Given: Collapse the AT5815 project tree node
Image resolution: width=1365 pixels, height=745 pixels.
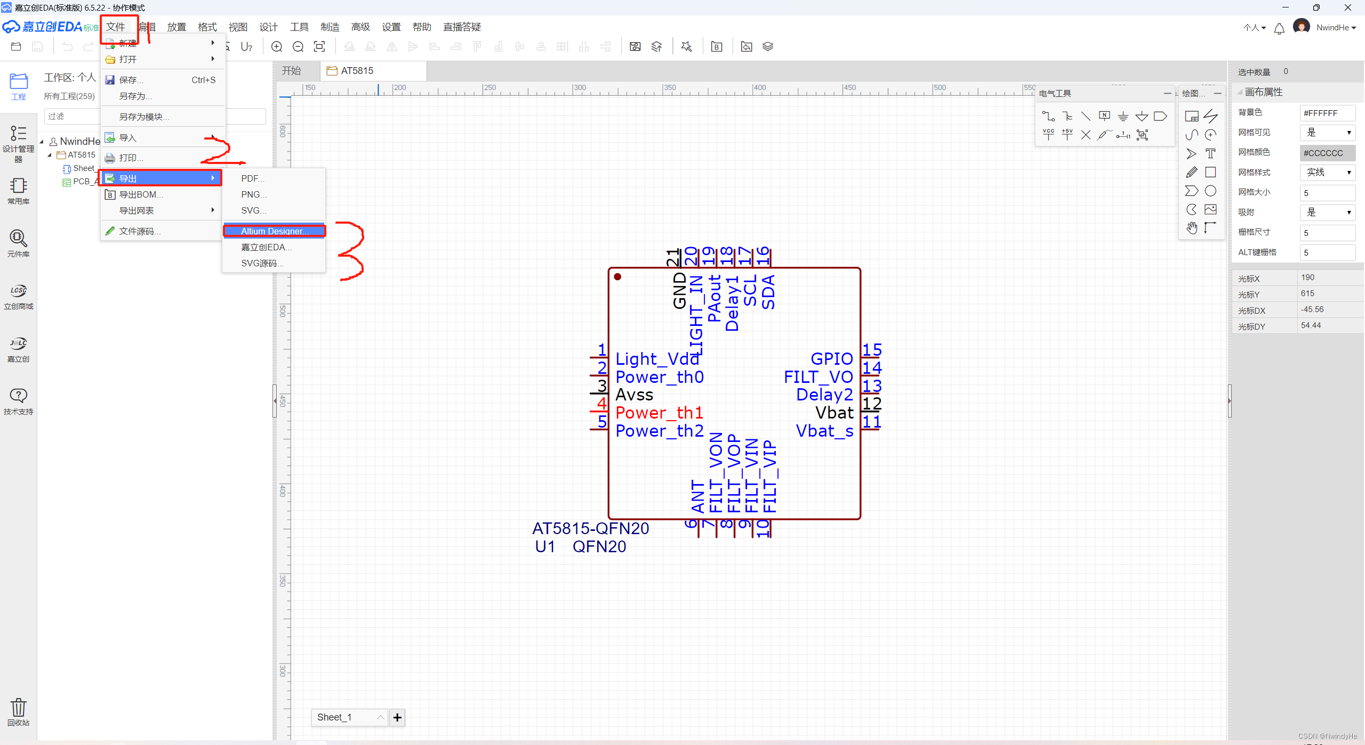Looking at the screenshot, I should click(x=50, y=155).
